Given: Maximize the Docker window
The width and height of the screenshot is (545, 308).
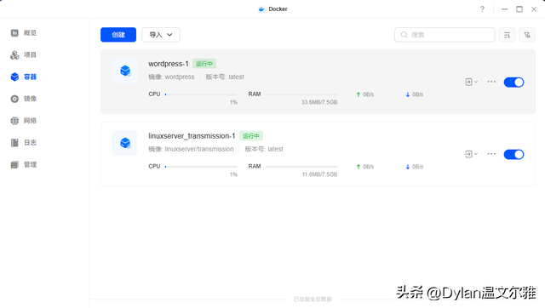Looking at the screenshot, I should [519, 9].
